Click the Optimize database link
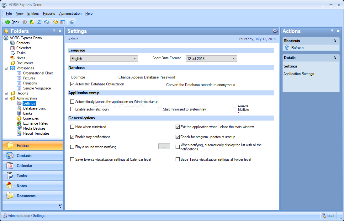344x221 pixels. tap(78, 77)
